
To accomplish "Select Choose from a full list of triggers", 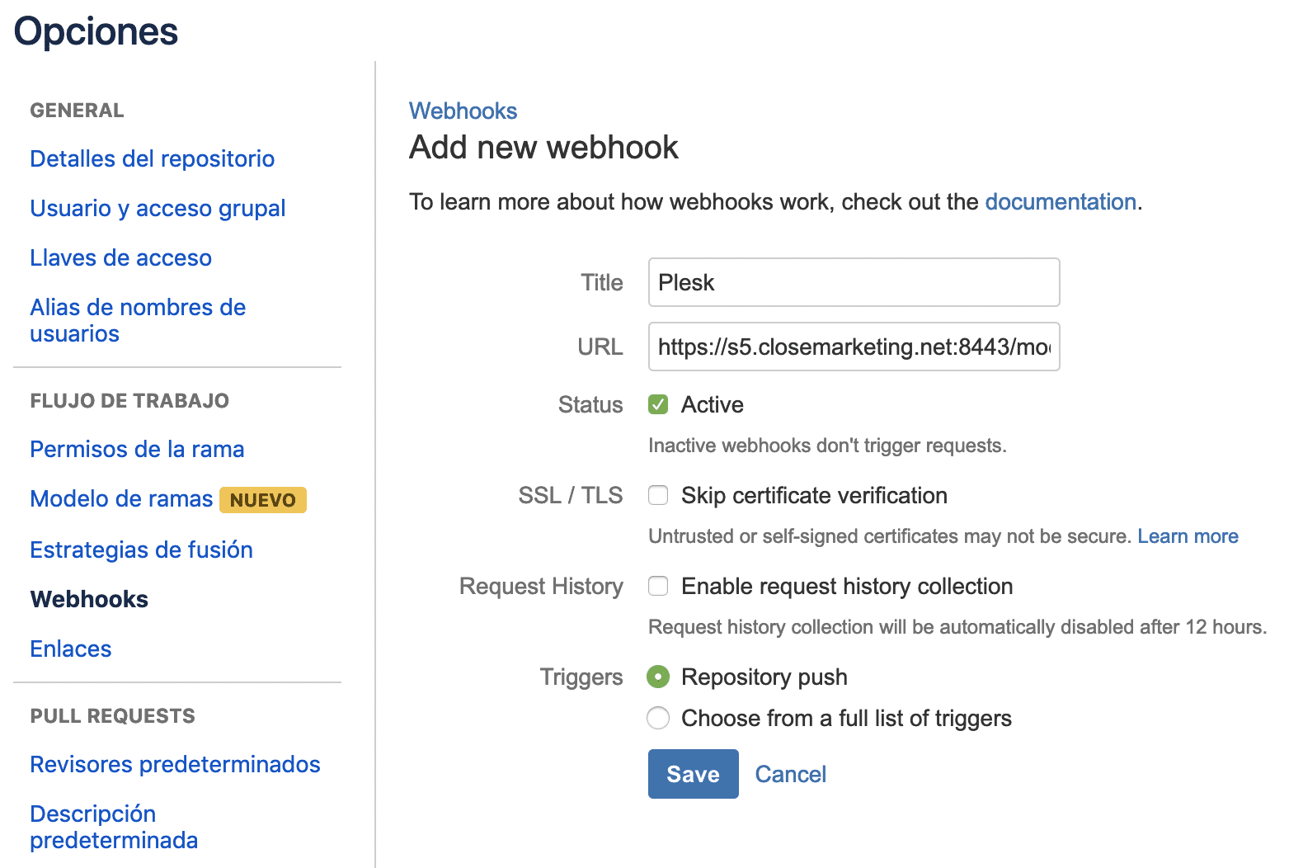I will coord(658,718).
